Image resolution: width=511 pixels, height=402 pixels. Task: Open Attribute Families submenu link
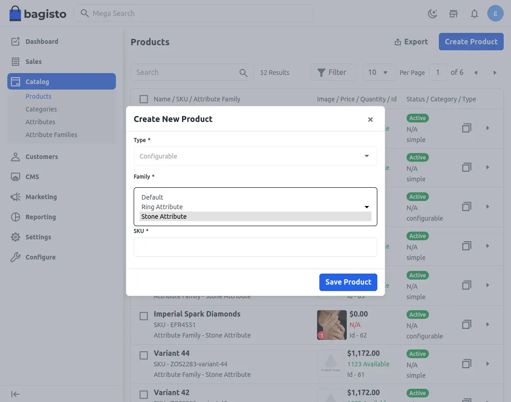[x=51, y=135]
